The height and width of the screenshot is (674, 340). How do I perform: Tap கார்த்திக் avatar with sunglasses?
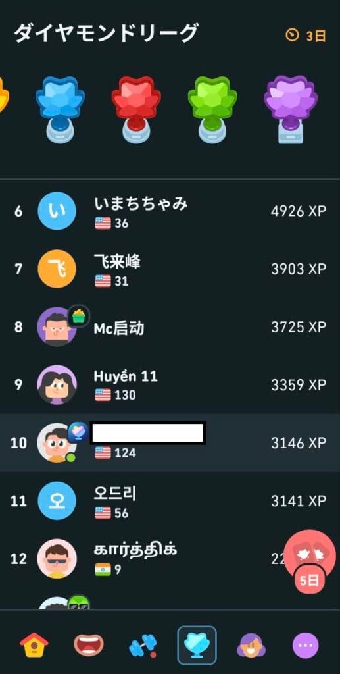57,558
